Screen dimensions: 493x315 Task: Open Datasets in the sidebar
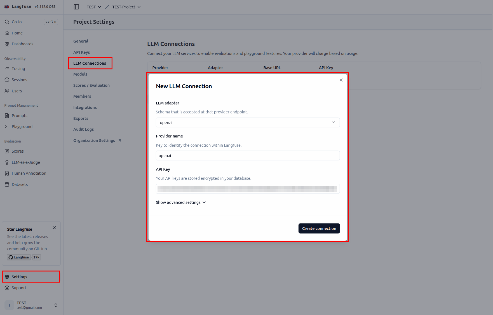20,185
